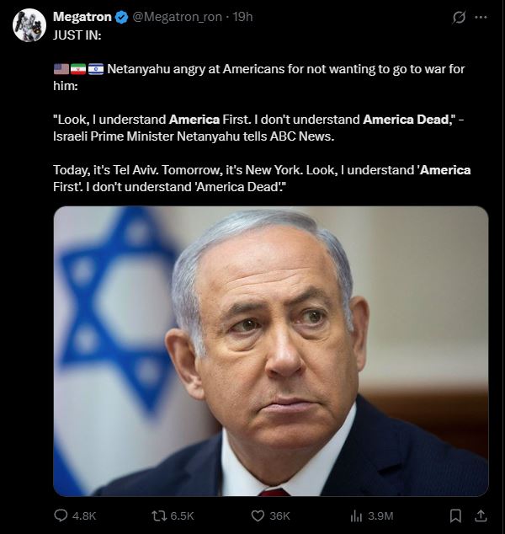505x534 pixels.
Task: Open the 19h timestamp permalink
Action: 242,17
